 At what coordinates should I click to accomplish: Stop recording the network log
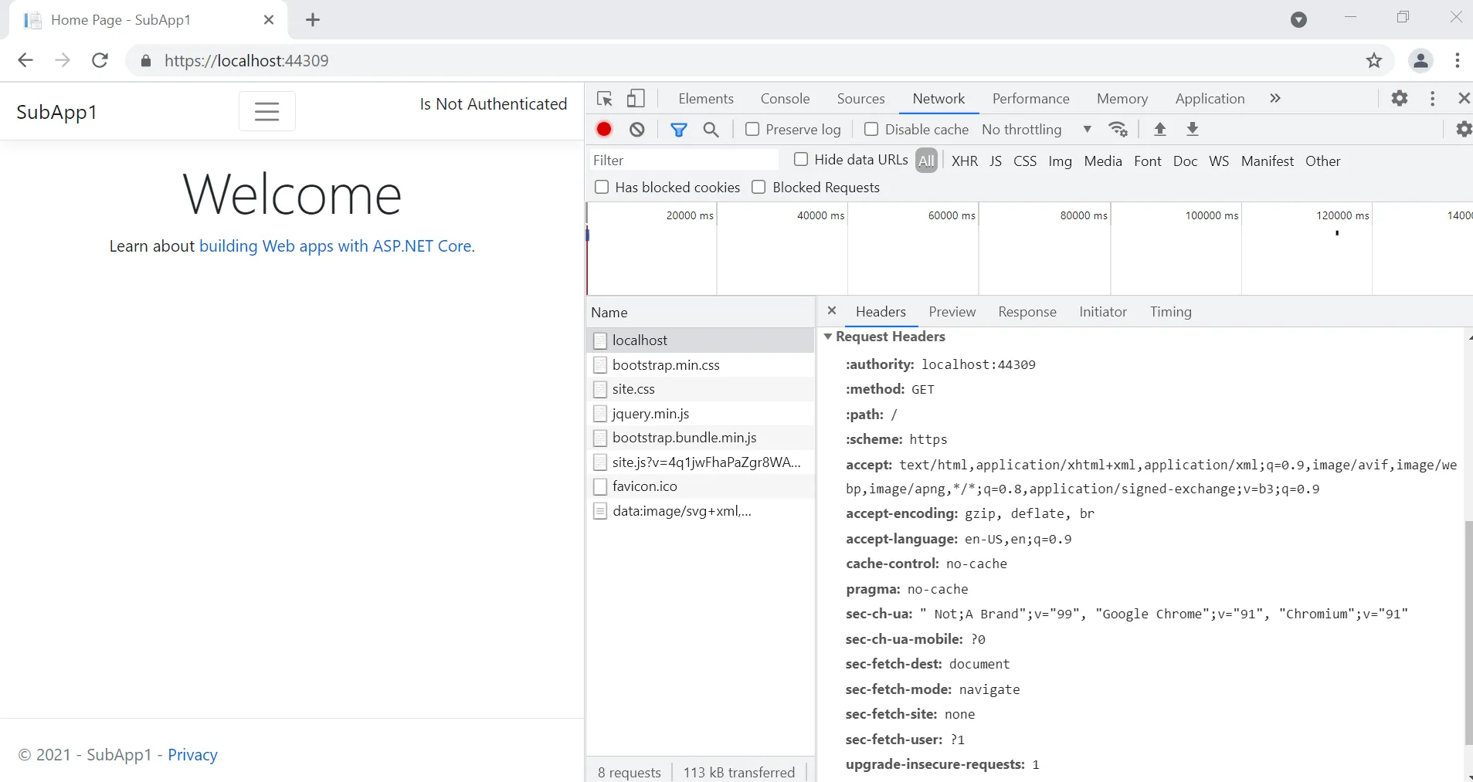(x=604, y=130)
